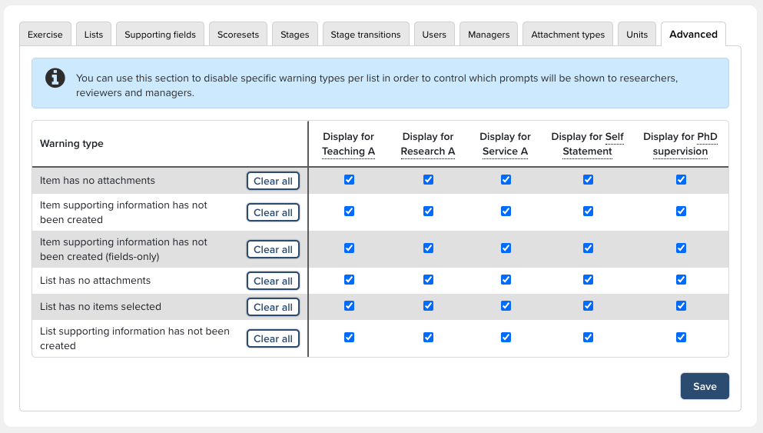This screenshot has height=433, width=763.
Task: Toggle List has no attachments for Research A
Action: (428, 280)
